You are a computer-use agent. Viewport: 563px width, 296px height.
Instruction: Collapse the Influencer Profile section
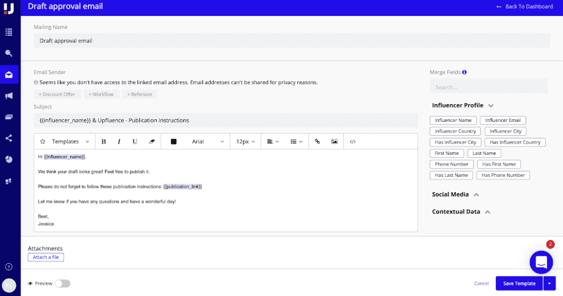pyautogui.click(x=491, y=105)
